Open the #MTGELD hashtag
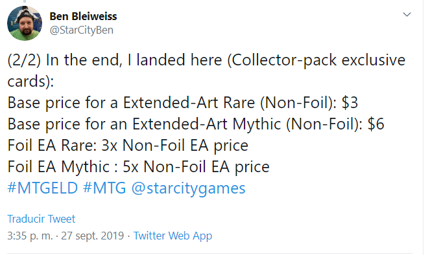This screenshot has height=255, width=430. (x=43, y=188)
